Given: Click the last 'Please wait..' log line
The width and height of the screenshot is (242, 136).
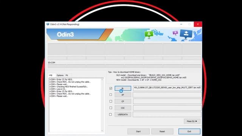Looking at the screenshot, I should 59,96.
